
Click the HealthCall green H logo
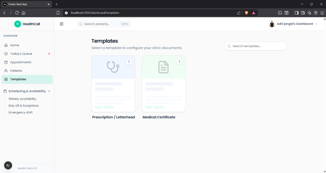point(18,24)
